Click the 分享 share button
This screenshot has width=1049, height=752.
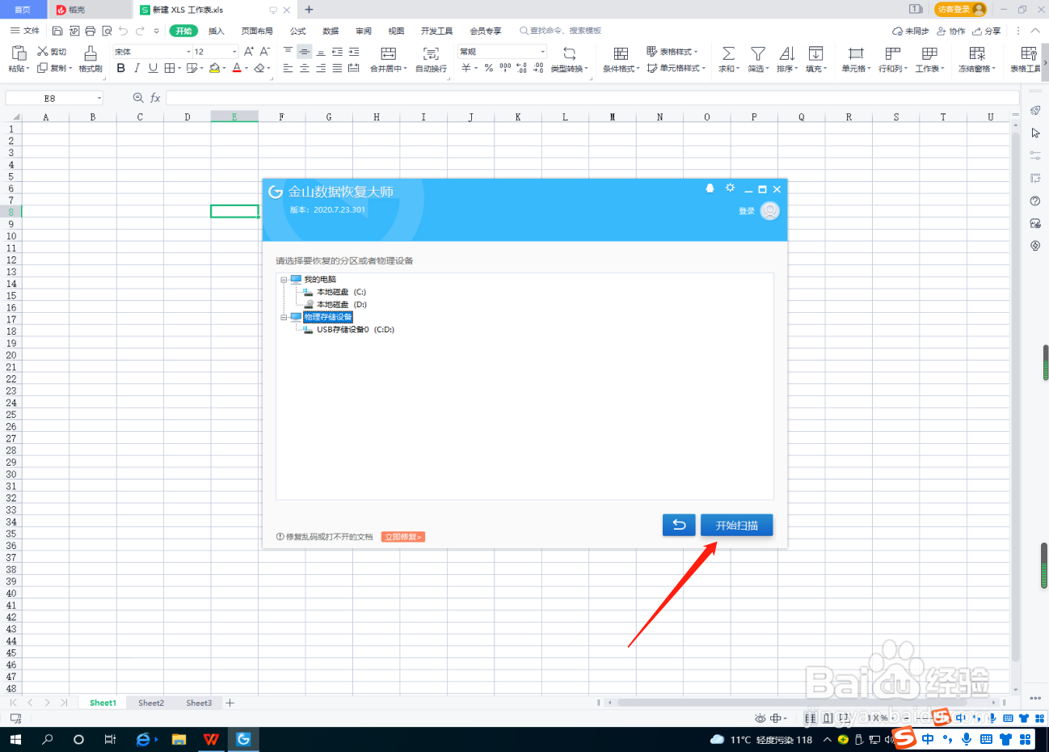(987, 31)
